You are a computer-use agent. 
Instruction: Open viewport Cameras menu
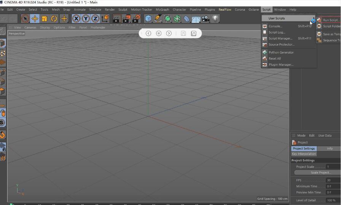click(x=30, y=28)
